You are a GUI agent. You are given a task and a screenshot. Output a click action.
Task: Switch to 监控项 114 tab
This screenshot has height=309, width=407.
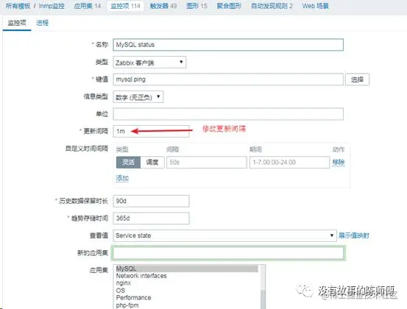pyautogui.click(x=125, y=6)
